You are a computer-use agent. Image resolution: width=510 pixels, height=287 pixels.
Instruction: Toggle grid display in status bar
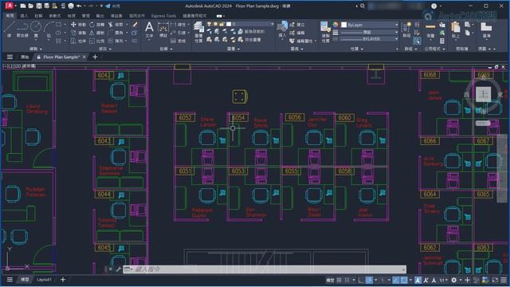tap(339, 280)
